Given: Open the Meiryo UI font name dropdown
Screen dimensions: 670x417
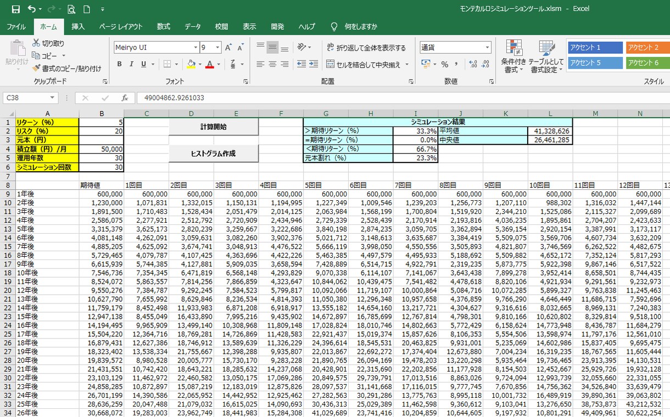Looking at the screenshot, I should click(x=195, y=48).
